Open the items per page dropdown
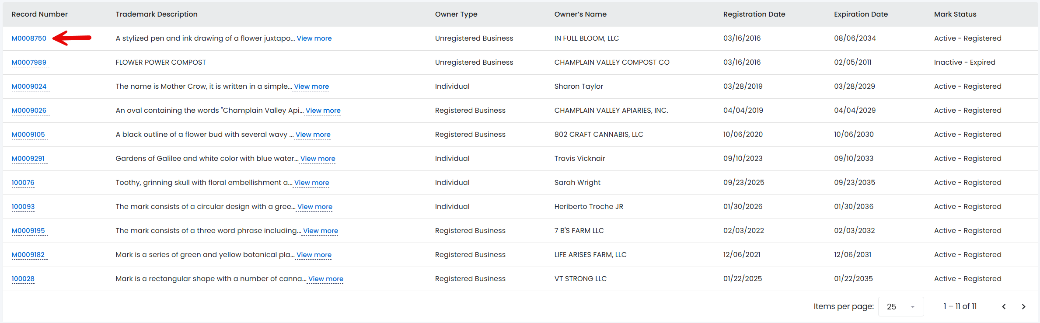This screenshot has height=323, width=1040. pyautogui.click(x=901, y=306)
